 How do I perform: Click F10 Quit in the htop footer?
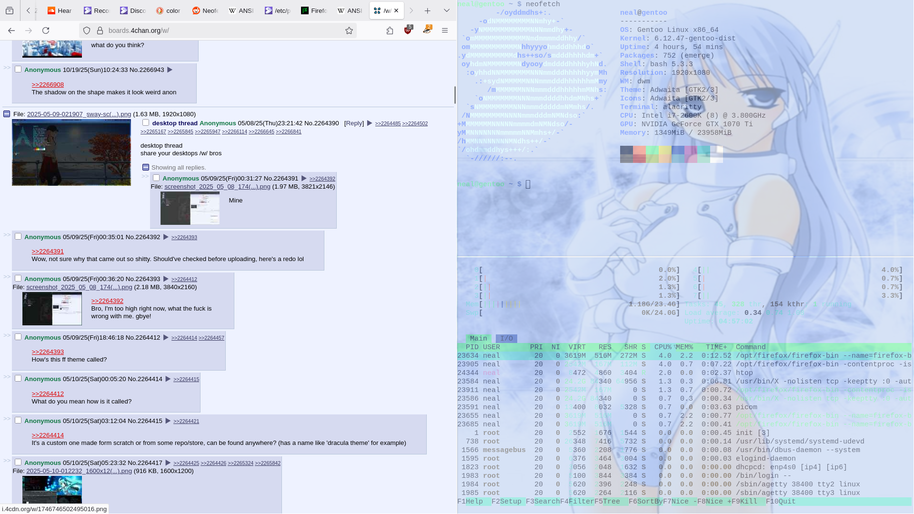(x=781, y=502)
